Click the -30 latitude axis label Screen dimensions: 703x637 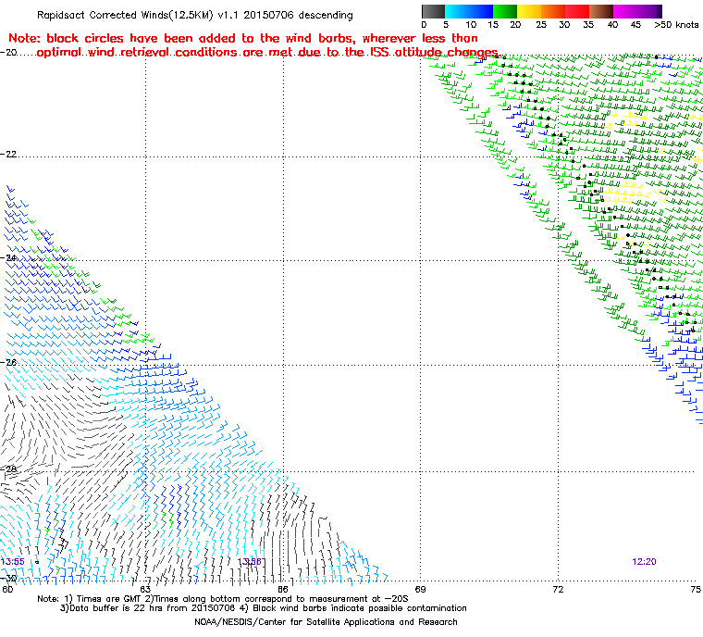[9, 578]
